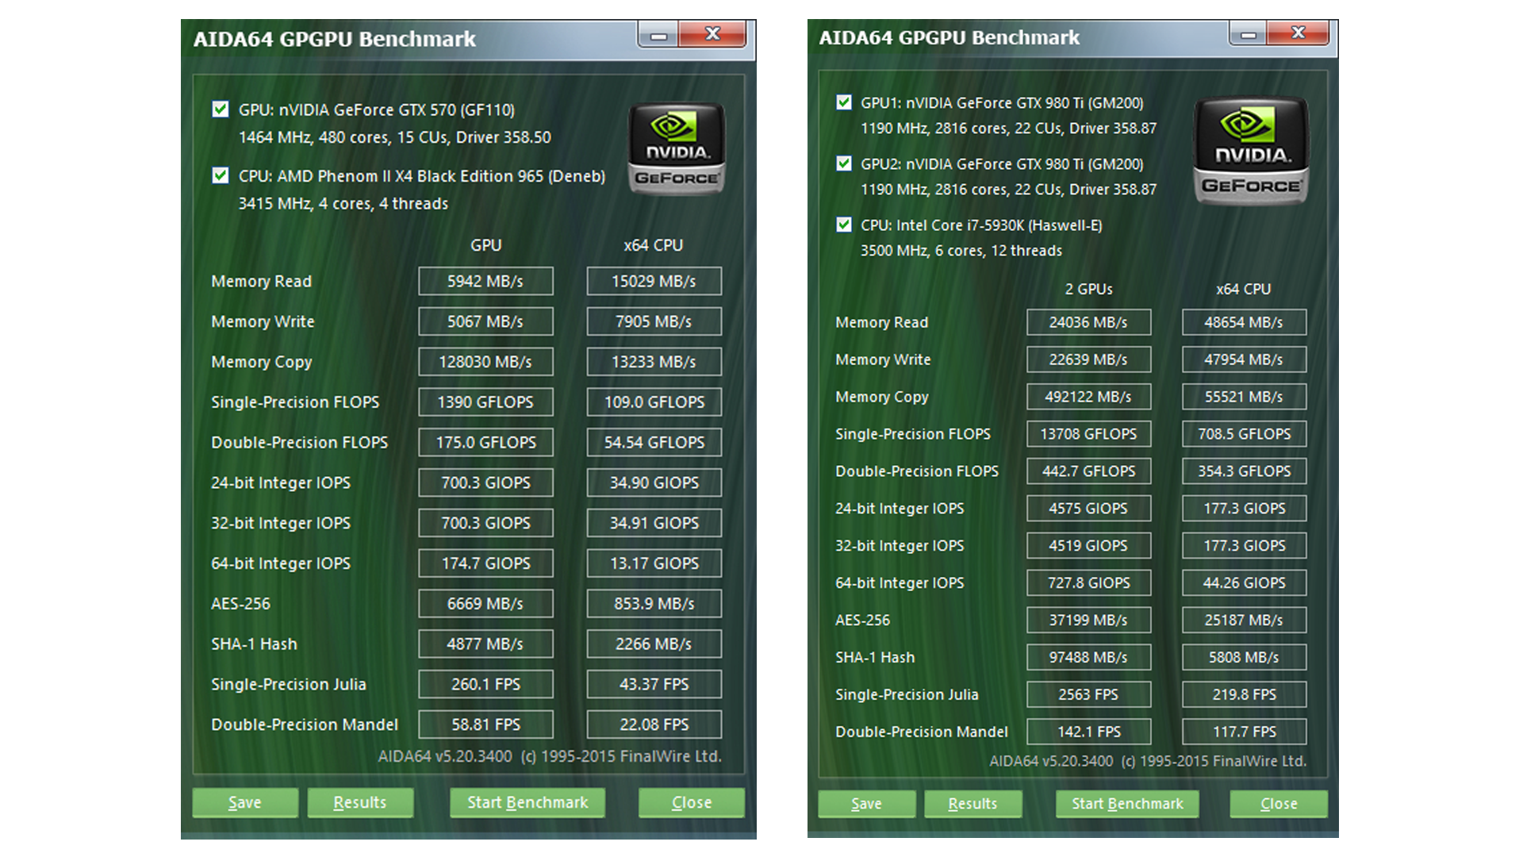1523x857 pixels.
Task: Select the 708.5 GFLOPS CPU value
Action: 1244,434
